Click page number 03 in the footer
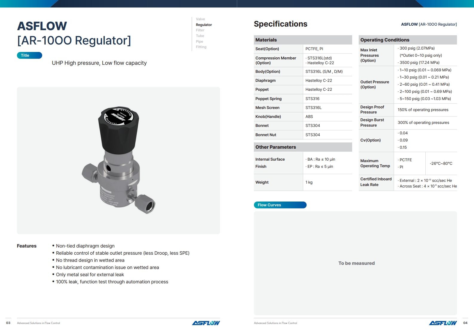Viewport: 474px width, 335px height. [x=8, y=323]
